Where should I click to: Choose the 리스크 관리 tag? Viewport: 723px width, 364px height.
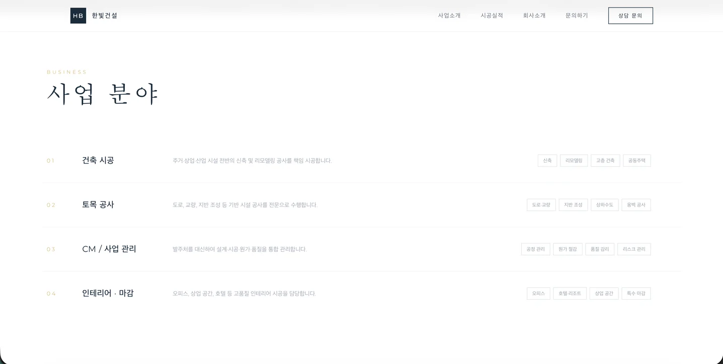click(x=634, y=249)
